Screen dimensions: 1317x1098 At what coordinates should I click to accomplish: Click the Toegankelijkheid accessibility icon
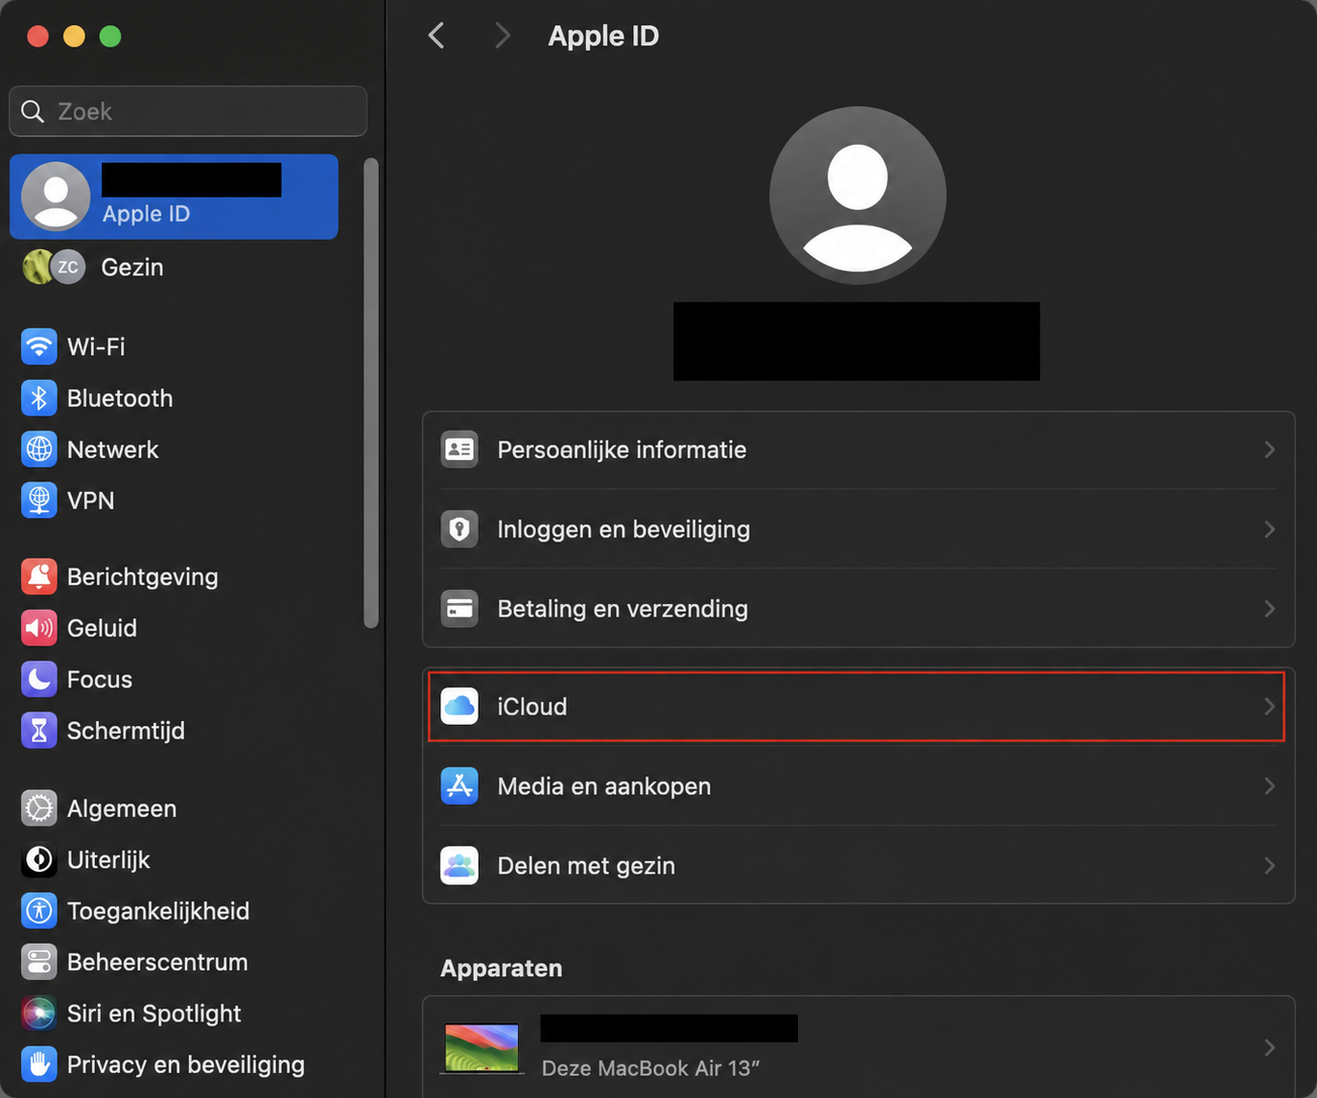39,911
